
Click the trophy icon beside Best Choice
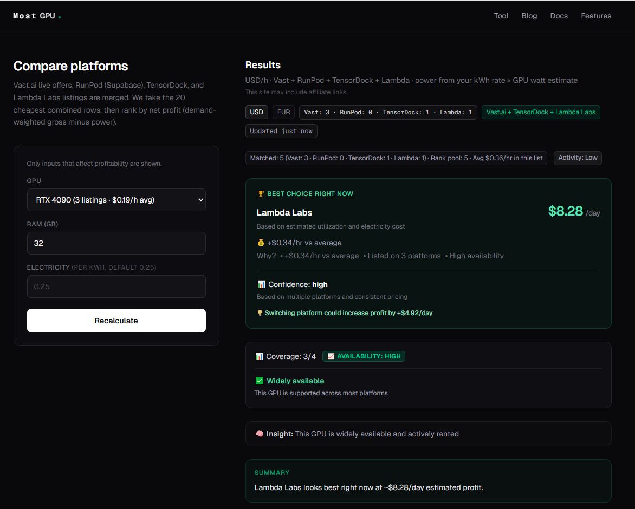tap(261, 194)
